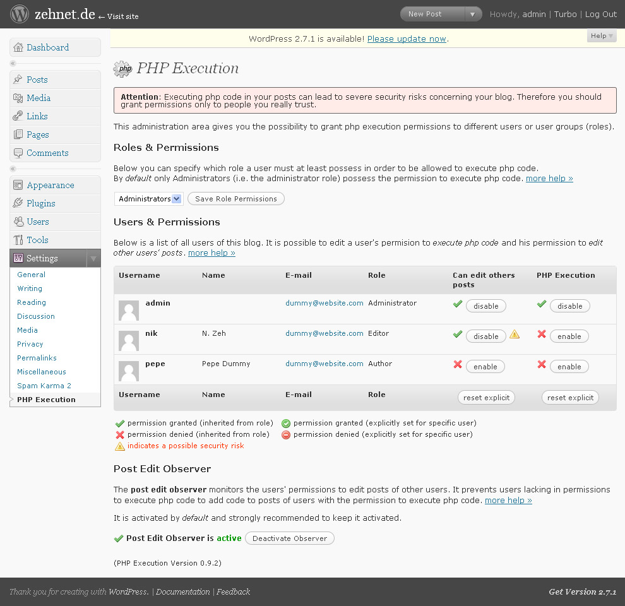625x606 pixels.
Task: Click pepe's user avatar thumbnail
Action: coord(129,371)
